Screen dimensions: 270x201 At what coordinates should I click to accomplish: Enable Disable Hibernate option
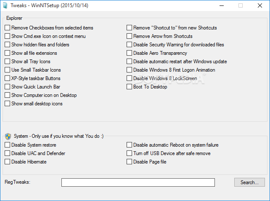pyautogui.click(x=8, y=162)
